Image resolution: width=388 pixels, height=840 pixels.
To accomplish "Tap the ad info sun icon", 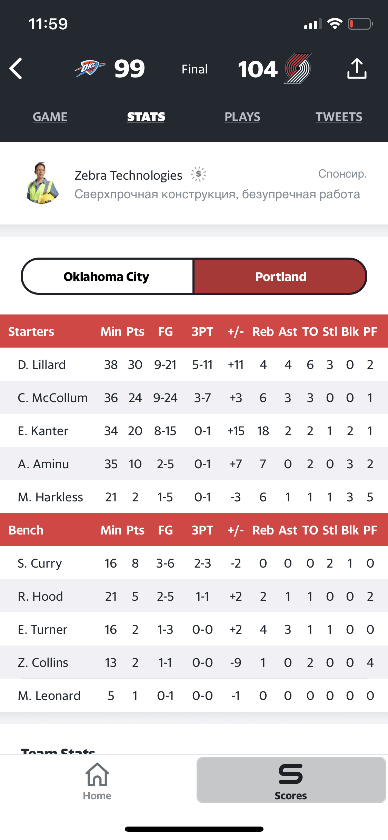I will 199,174.
